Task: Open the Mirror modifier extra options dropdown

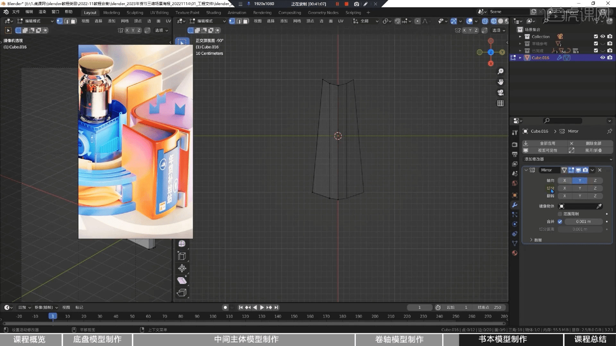Action: (x=592, y=170)
